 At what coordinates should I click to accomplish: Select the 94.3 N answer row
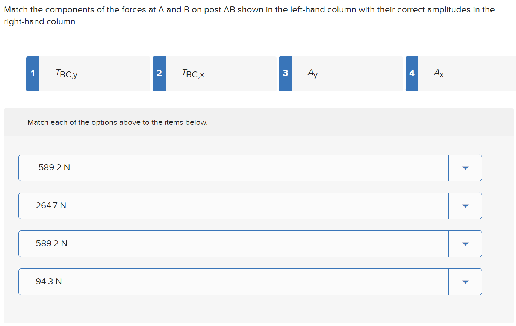(x=233, y=282)
